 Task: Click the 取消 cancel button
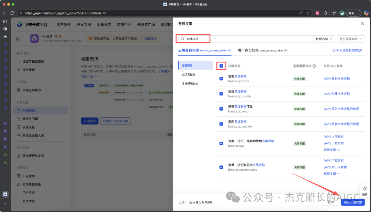tap(330, 202)
